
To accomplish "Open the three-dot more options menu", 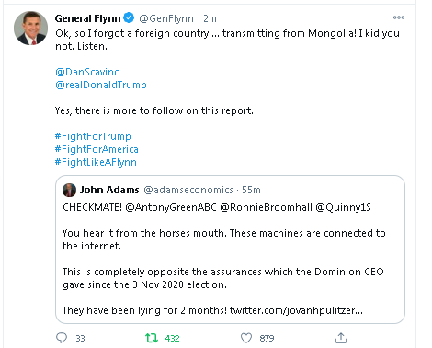I will pos(399,17).
